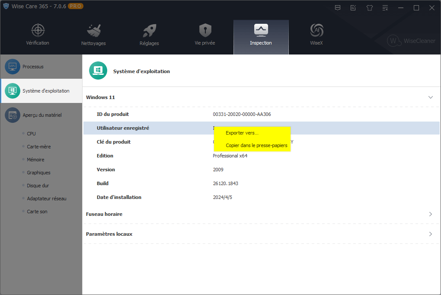Click the ID du produit label
The image size is (441, 295).
[x=113, y=114]
